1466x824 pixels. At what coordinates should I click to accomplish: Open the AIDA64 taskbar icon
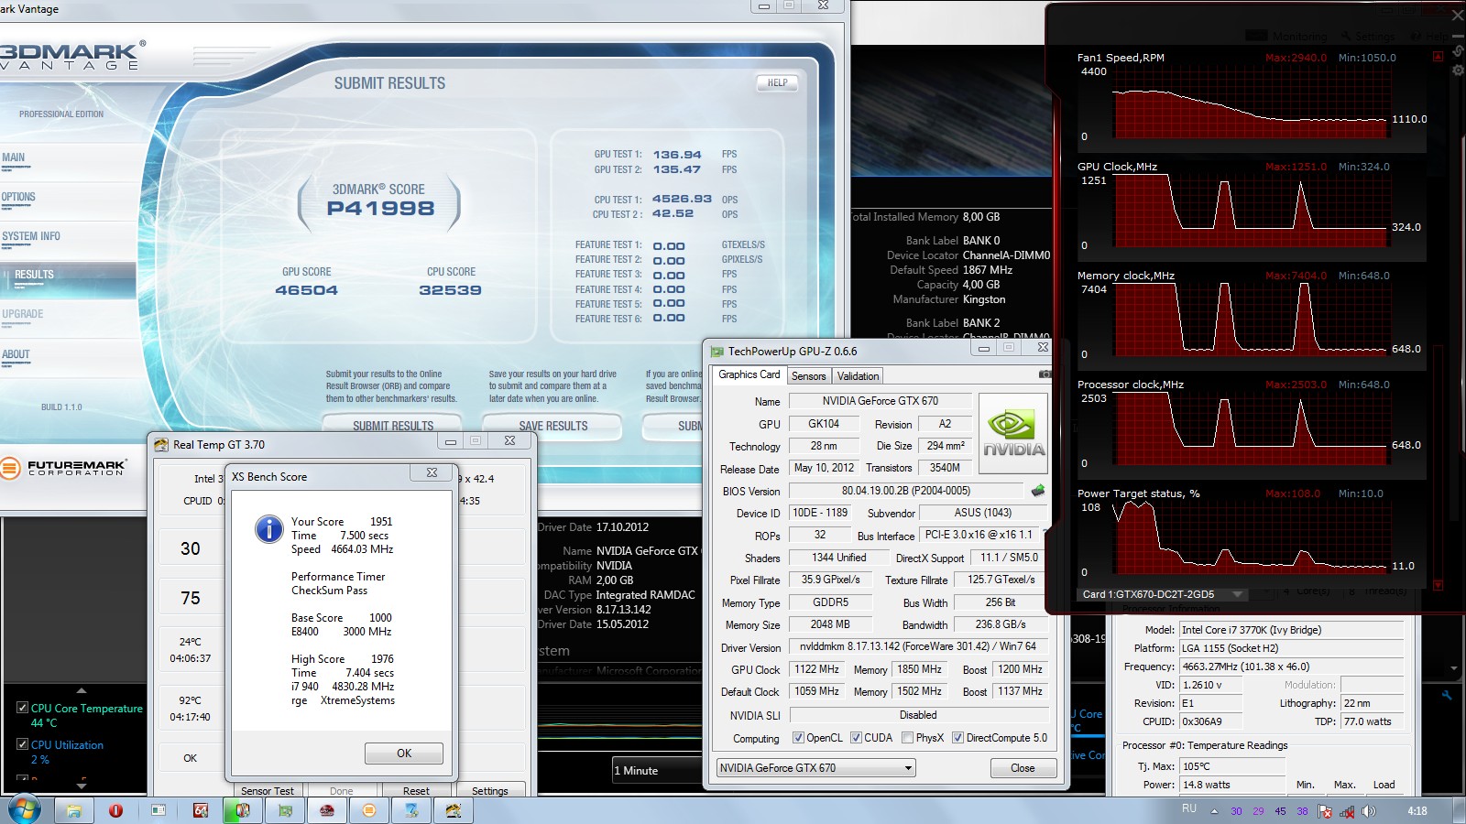click(x=201, y=810)
